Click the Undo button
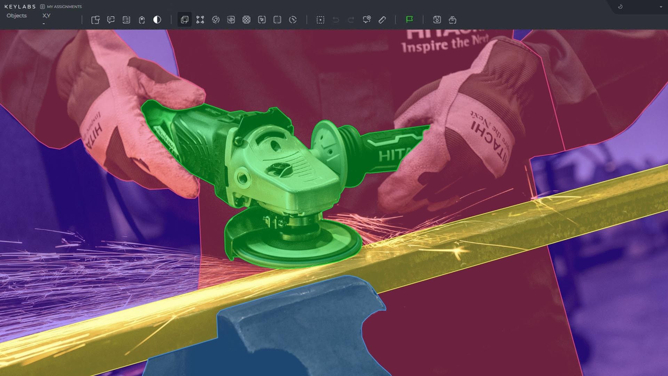This screenshot has height=376, width=668. (x=335, y=20)
